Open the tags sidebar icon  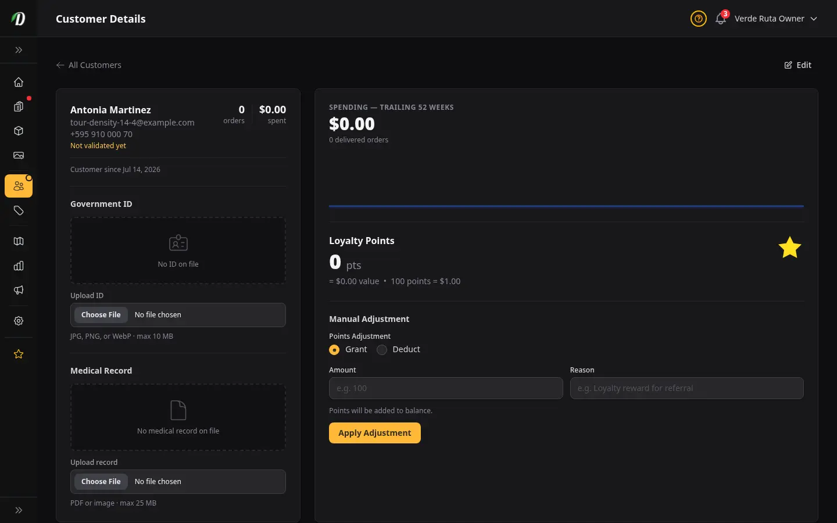(x=19, y=210)
